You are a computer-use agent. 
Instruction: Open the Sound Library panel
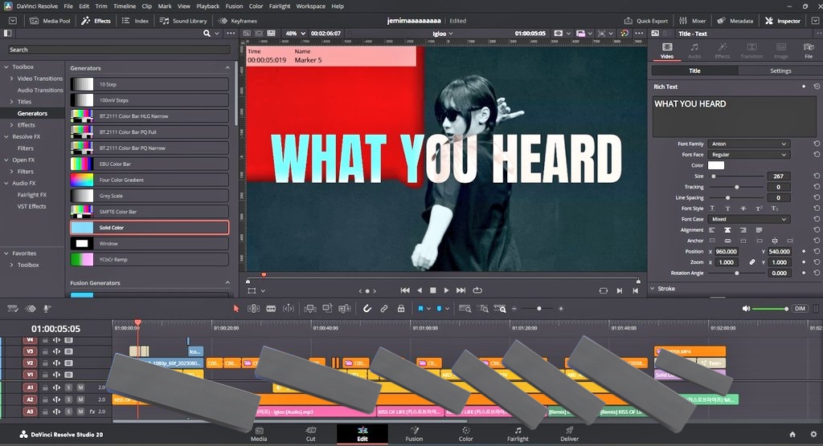coord(183,21)
